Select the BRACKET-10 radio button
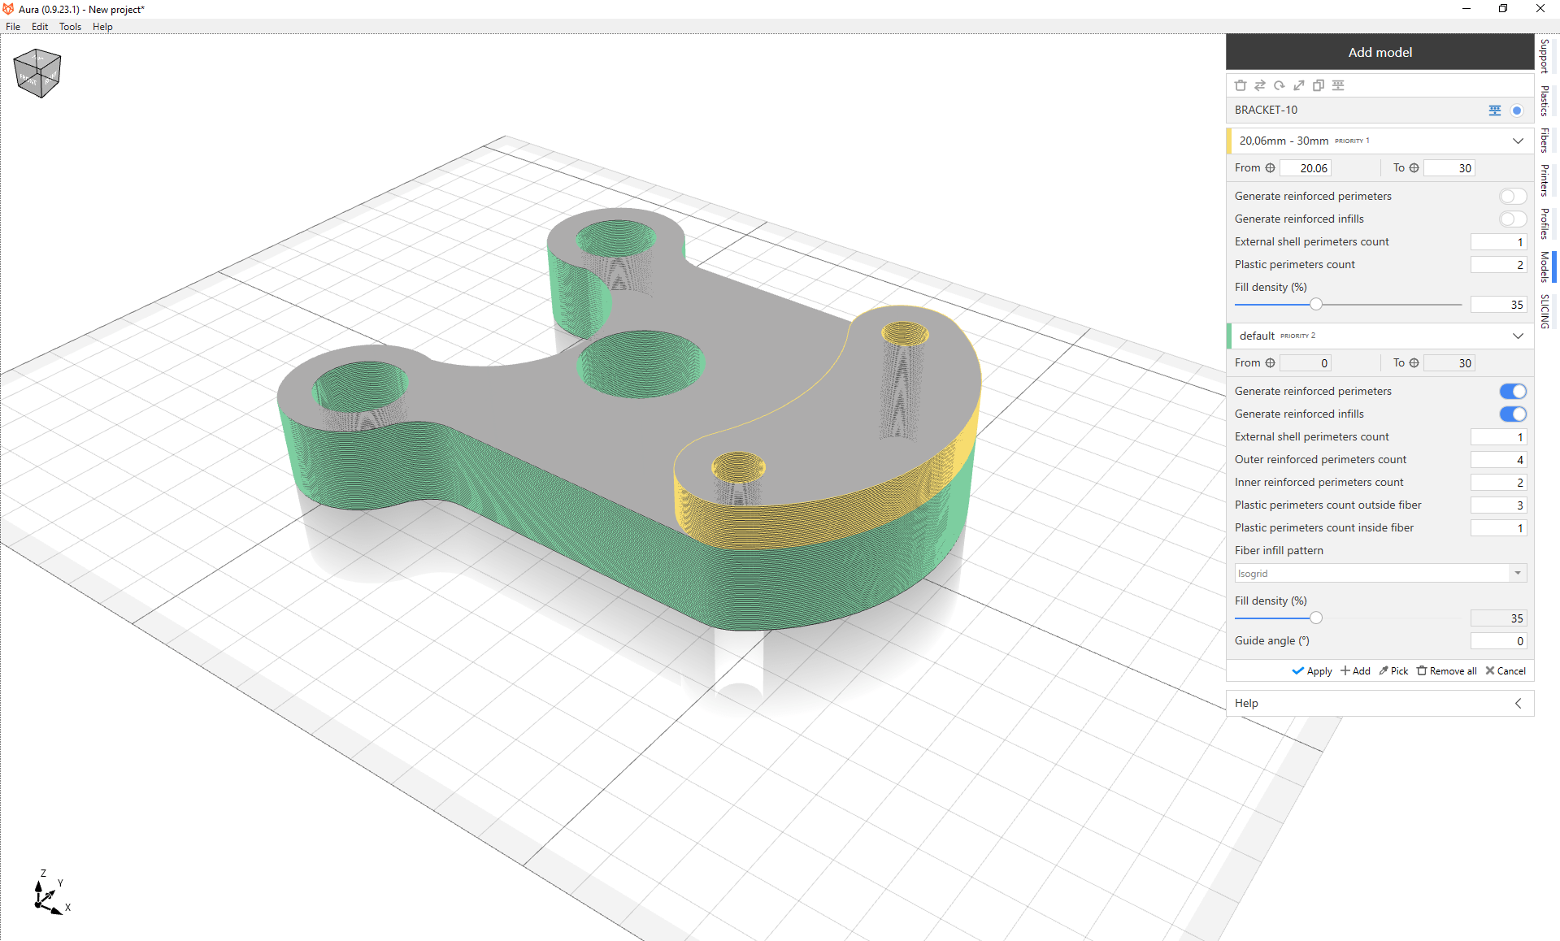This screenshot has width=1560, height=941. 1516,111
